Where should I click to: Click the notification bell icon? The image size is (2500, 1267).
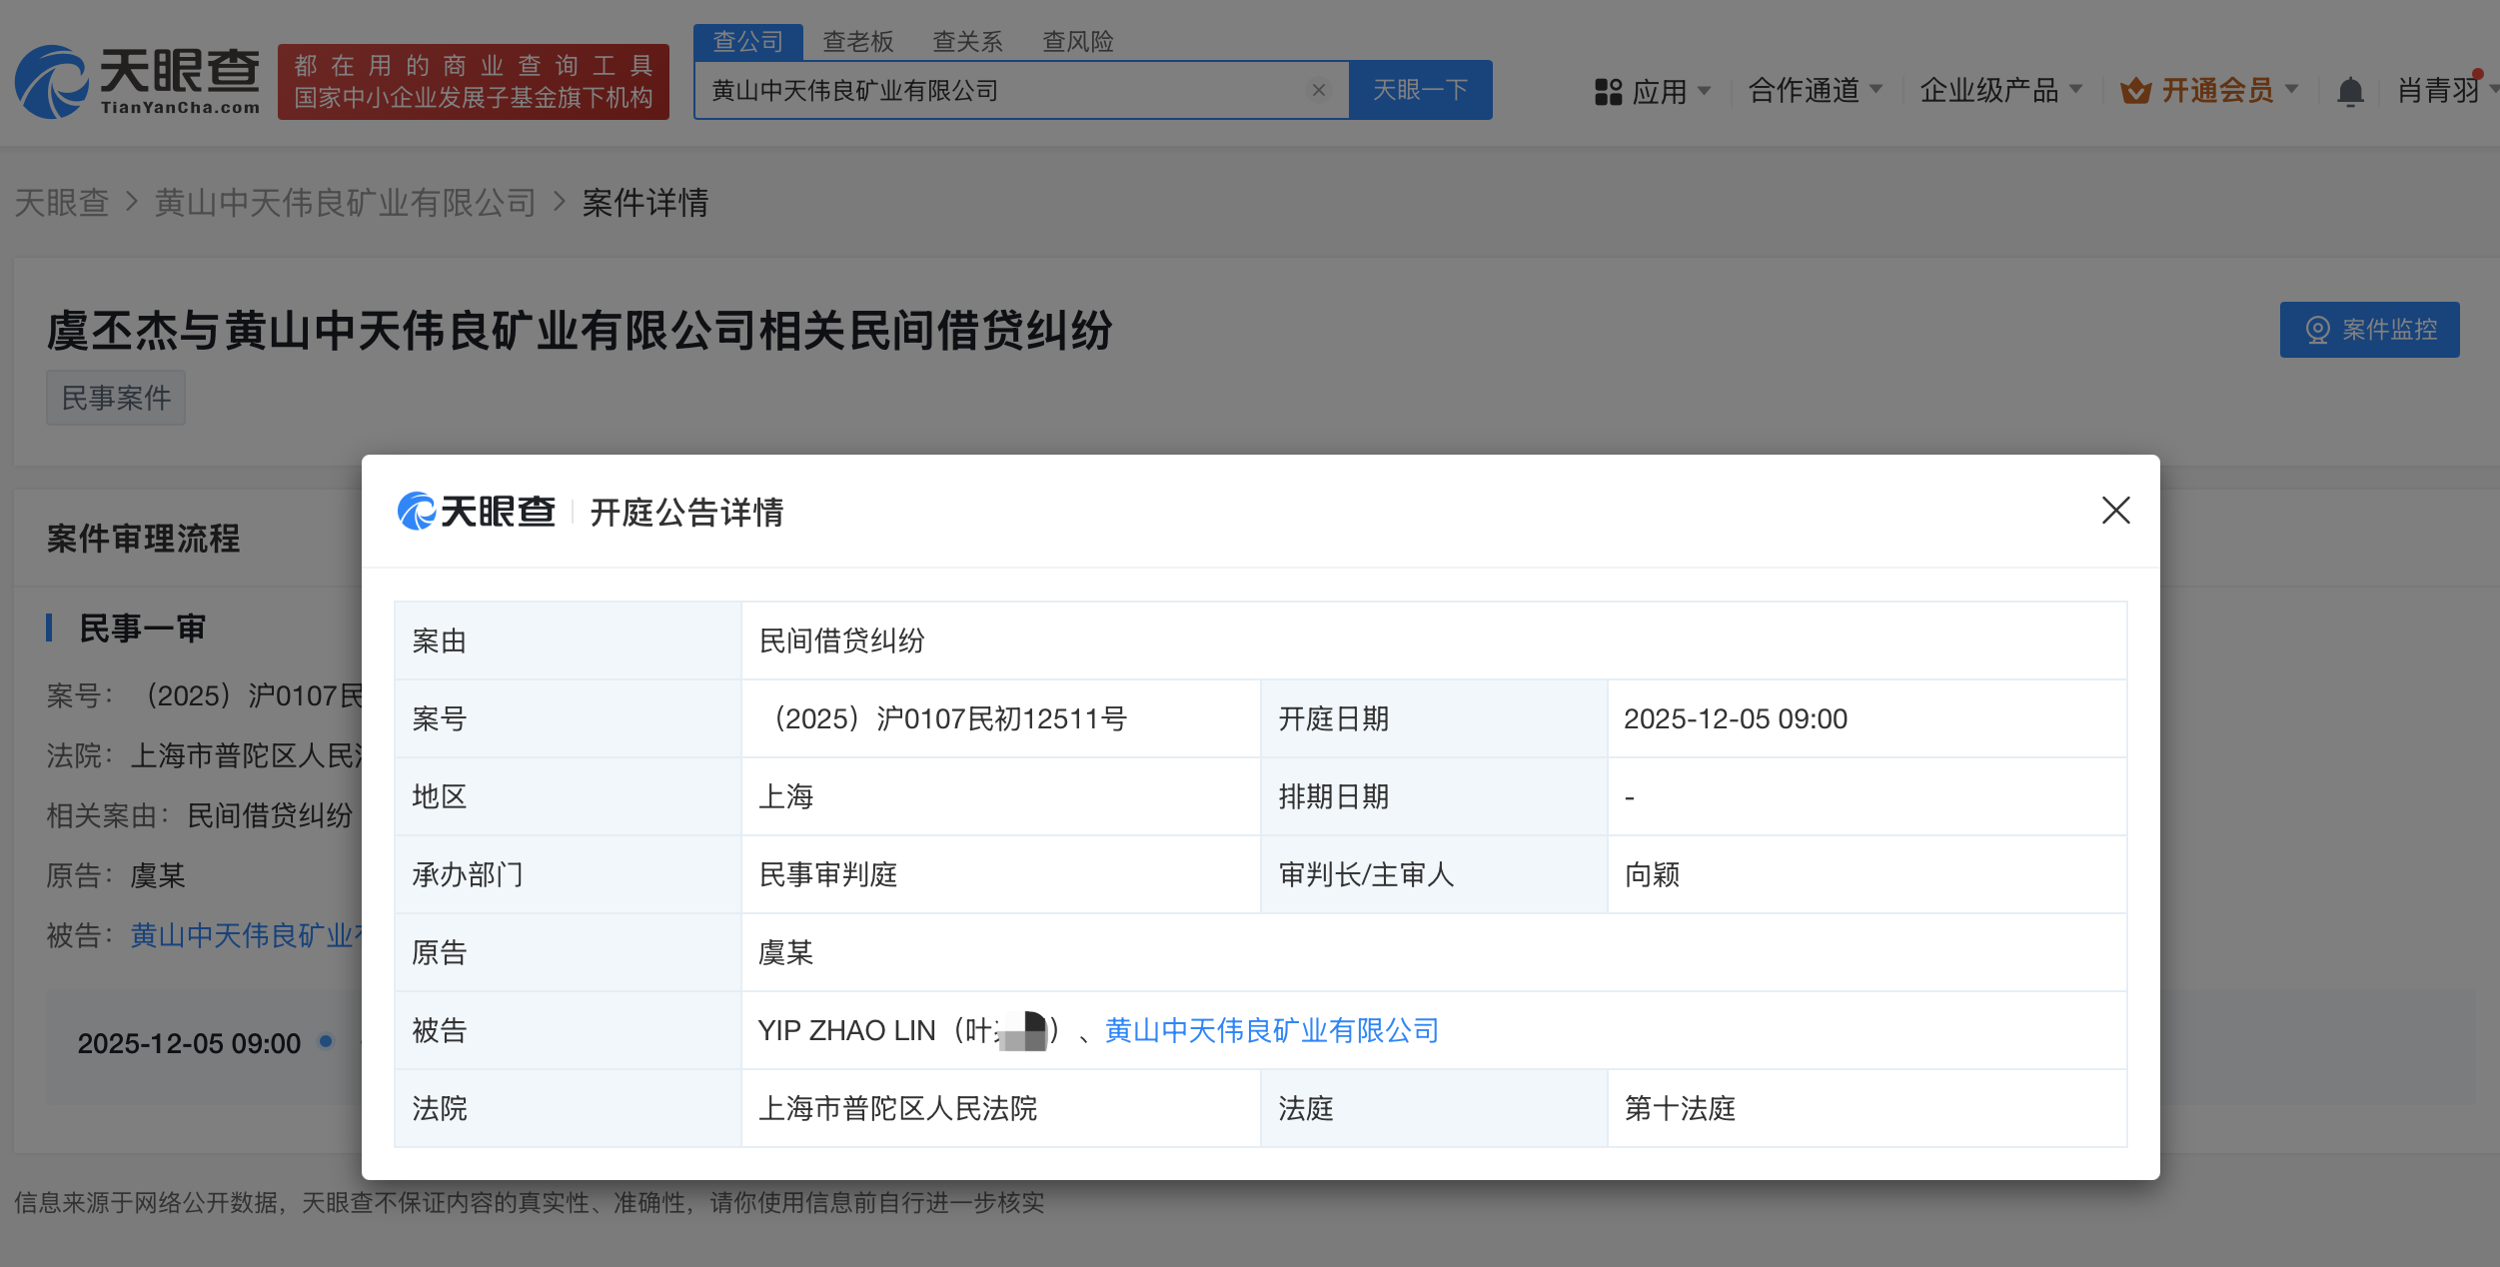pyautogui.click(x=2350, y=92)
